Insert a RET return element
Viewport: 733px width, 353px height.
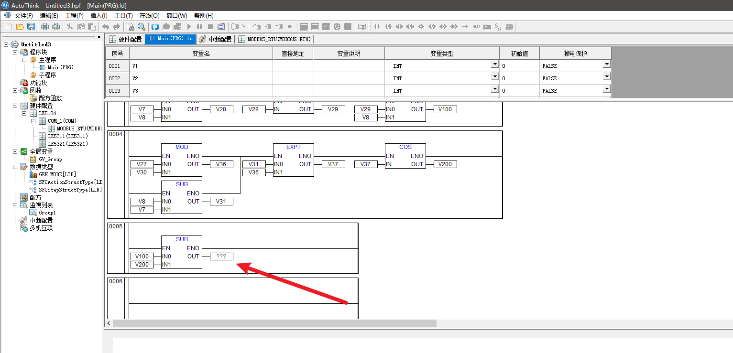click(476, 27)
